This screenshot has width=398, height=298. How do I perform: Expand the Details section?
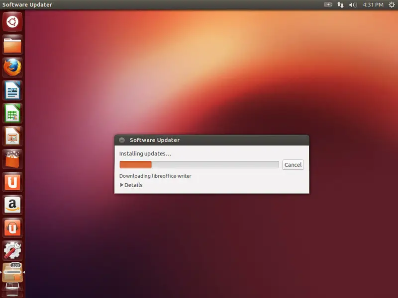[x=131, y=185]
